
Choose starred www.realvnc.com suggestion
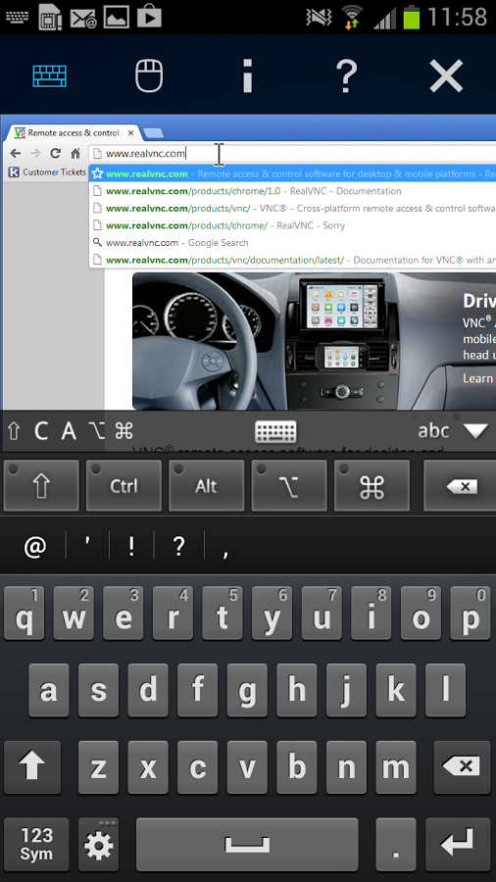(x=292, y=173)
